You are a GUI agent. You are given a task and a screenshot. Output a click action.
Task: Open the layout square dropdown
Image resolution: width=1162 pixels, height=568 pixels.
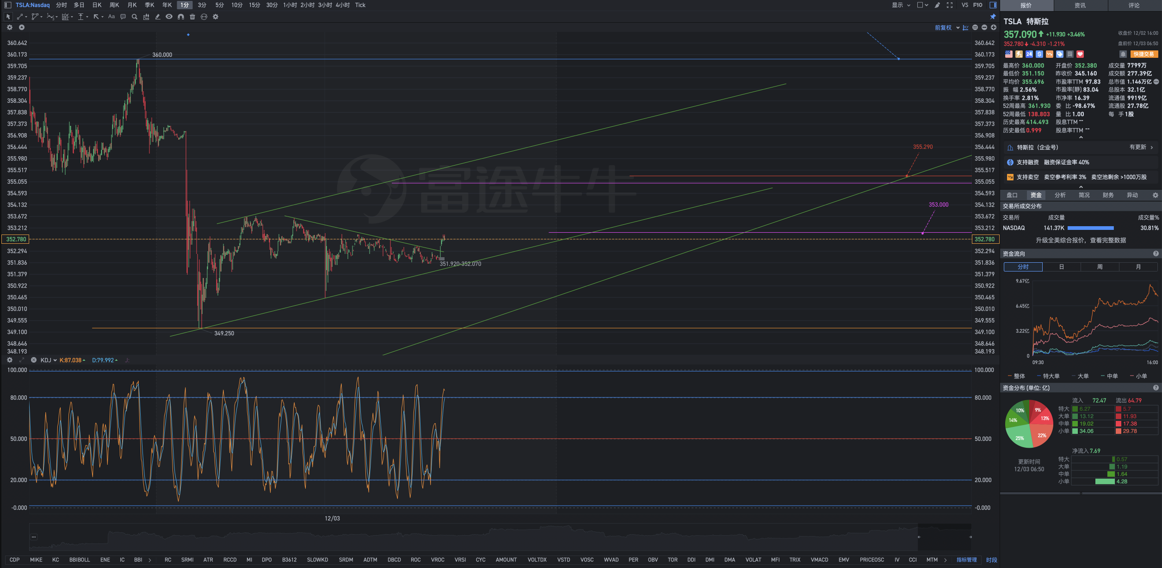923,5
